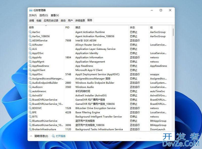Click the gear icon next to Audiosrv
Screen dimensions: 202x149
30,87
